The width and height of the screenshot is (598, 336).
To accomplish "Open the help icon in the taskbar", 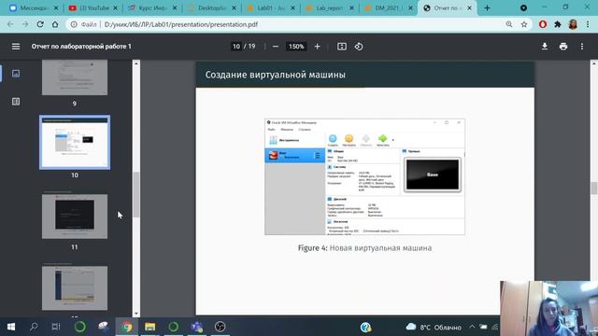I will point(365,327).
